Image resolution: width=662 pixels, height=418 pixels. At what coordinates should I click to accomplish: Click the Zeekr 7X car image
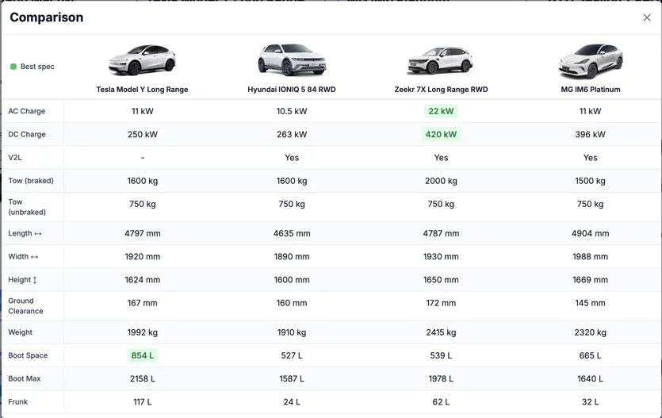[x=441, y=60]
